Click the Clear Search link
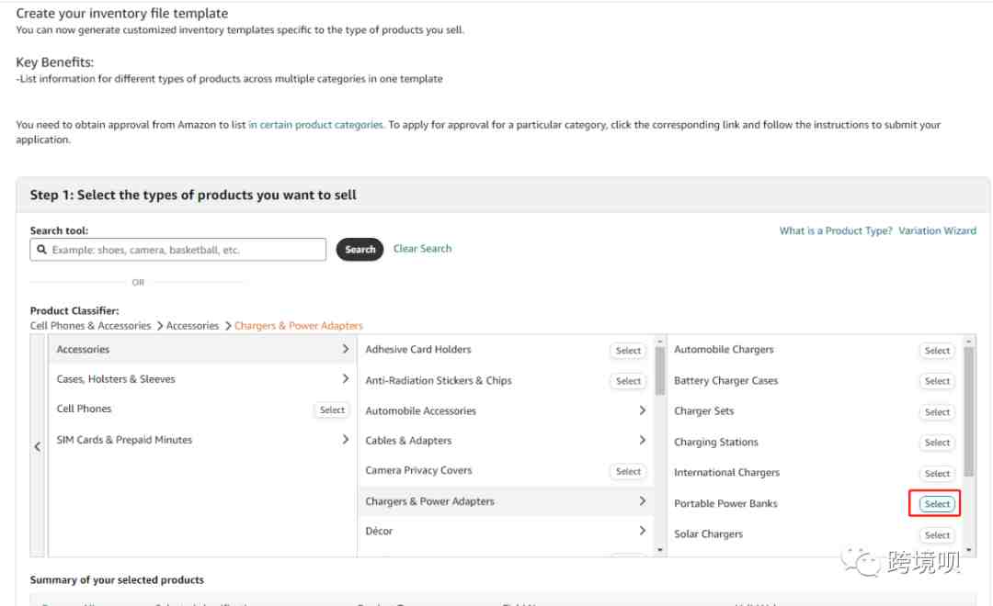The width and height of the screenshot is (993, 606). pyautogui.click(x=422, y=249)
